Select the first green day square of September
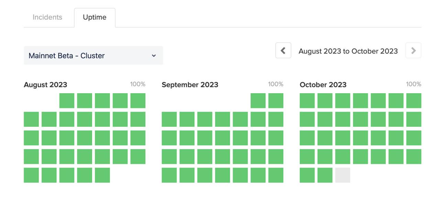Viewport: 440px width, 219px height. coord(258,101)
